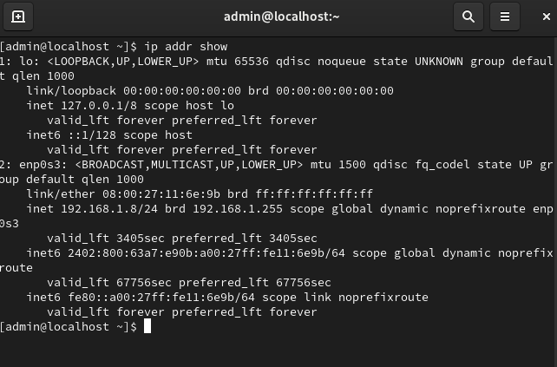This screenshot has width=557, height=367.
Task: Click the global IPv6 address starting 2402:800
Action: pyautogui.click(x=206, y=253)
